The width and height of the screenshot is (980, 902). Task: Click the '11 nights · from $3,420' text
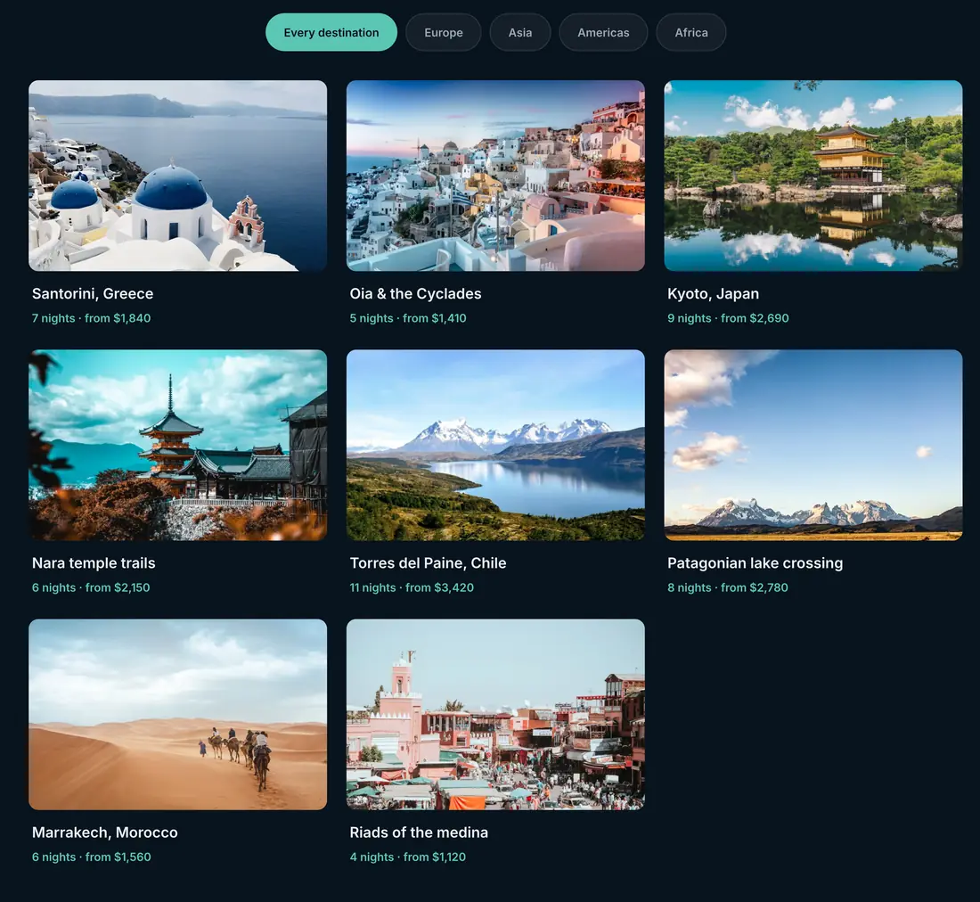(x=412, y=587)
